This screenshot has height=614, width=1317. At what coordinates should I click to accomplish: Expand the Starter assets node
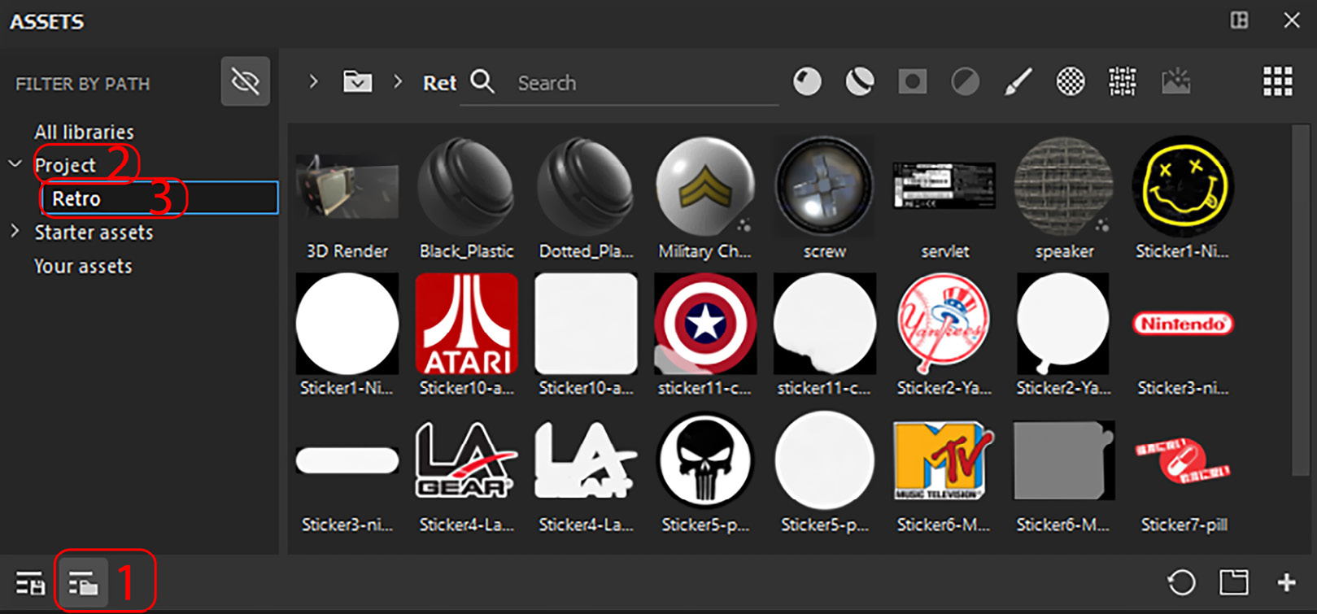pyautogui.click(x=15, y=232)
